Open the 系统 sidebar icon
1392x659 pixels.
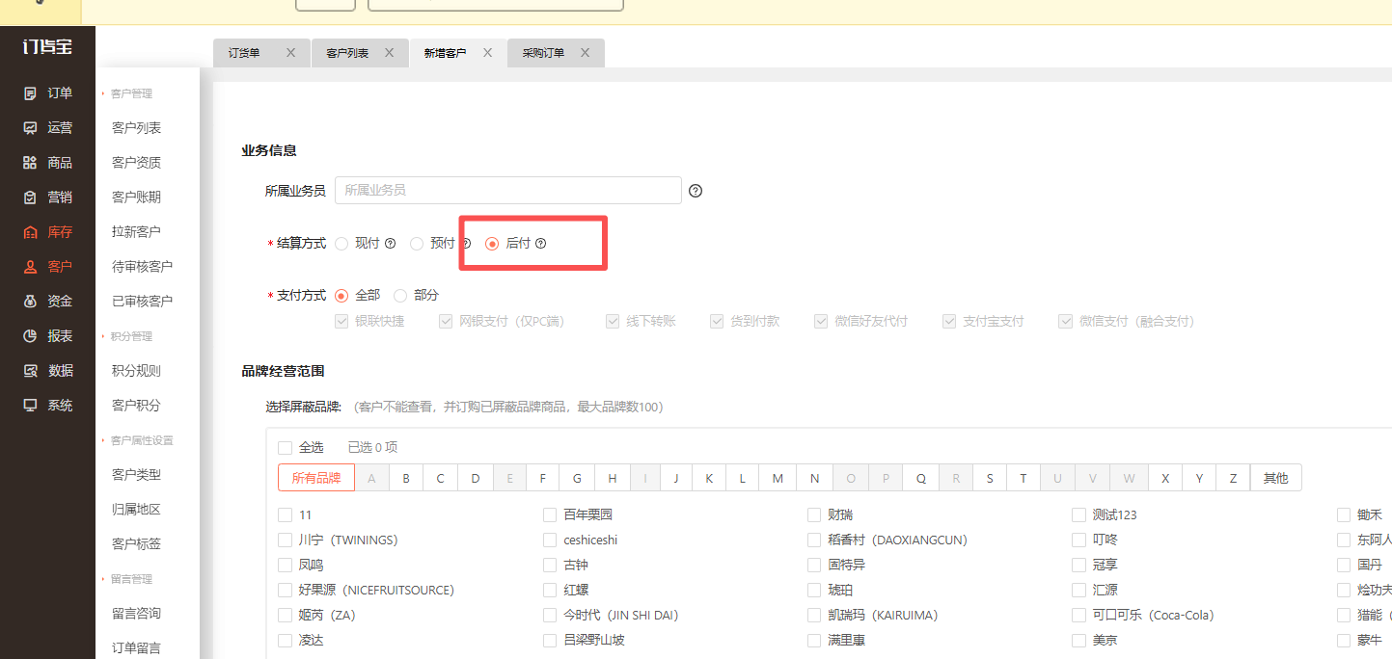[31, 406]
